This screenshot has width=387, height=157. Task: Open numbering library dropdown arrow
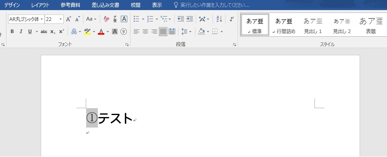(x=157, y=19)
